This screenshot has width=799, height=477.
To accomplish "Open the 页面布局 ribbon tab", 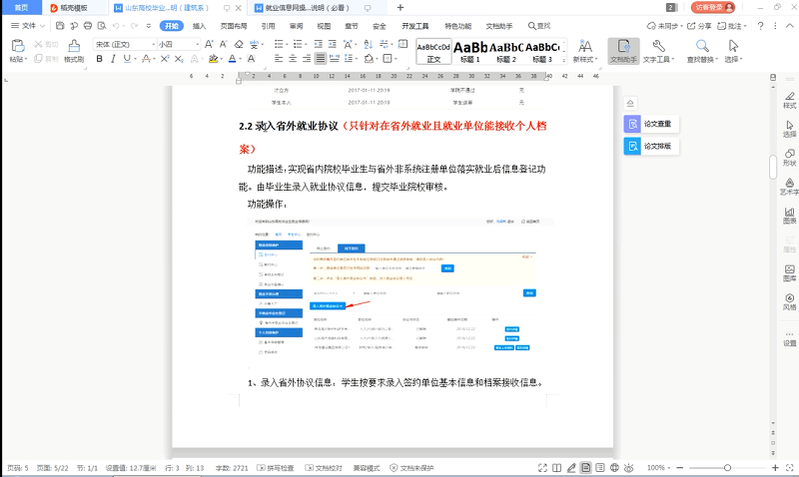I will pyautogui.click(x=234, y=25).
